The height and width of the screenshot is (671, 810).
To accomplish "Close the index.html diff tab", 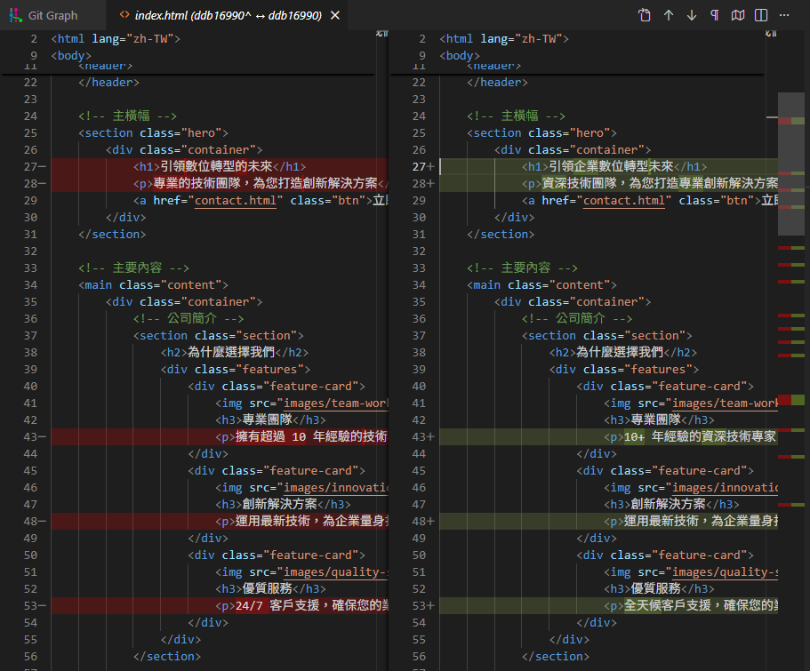I will coord(334,15).
